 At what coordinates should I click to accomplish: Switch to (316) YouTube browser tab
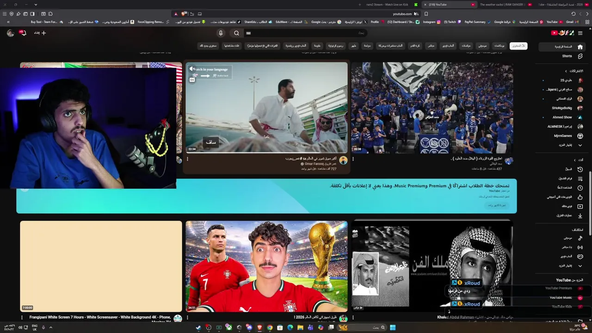point(450,5)
